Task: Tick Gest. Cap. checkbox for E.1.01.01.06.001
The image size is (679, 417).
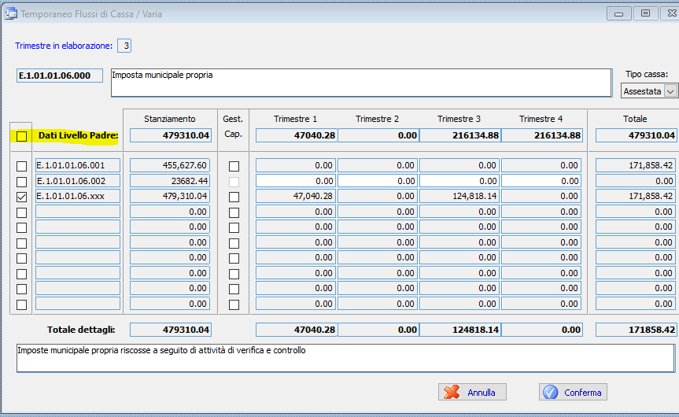Action: click(234, 166)
